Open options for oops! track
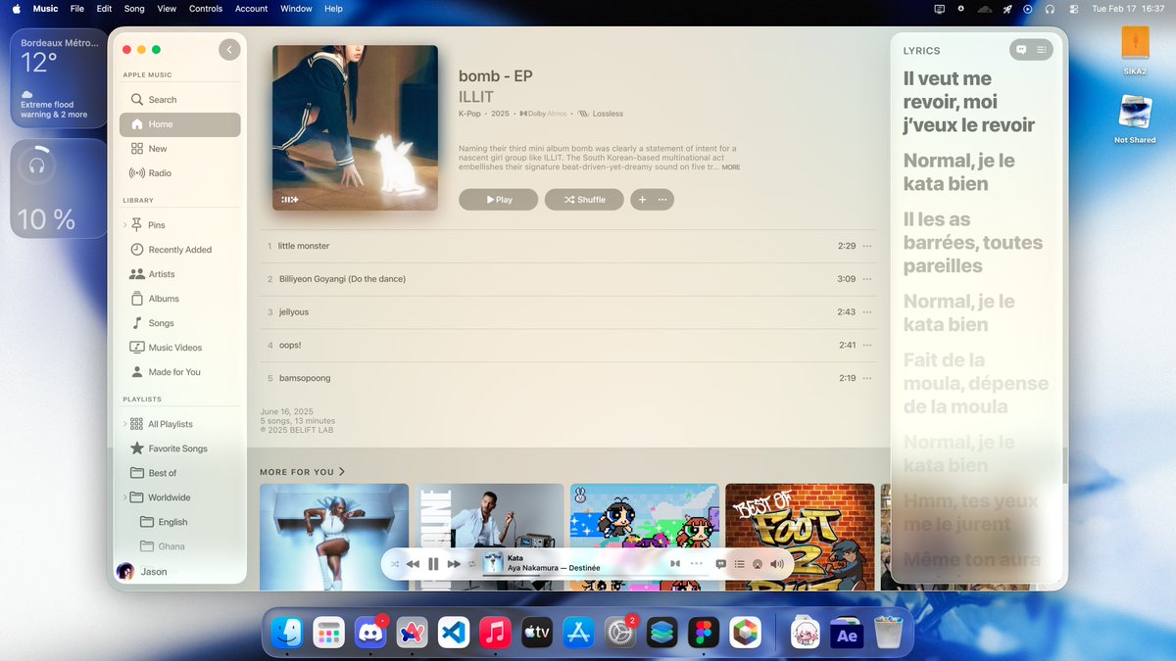 [x=866, y=346]
